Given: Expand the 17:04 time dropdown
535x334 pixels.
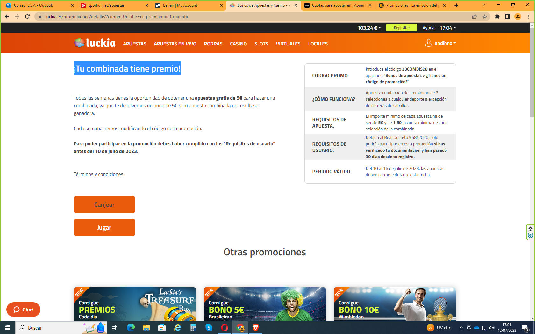Looking at the screenshot, I should coord(448,28).
